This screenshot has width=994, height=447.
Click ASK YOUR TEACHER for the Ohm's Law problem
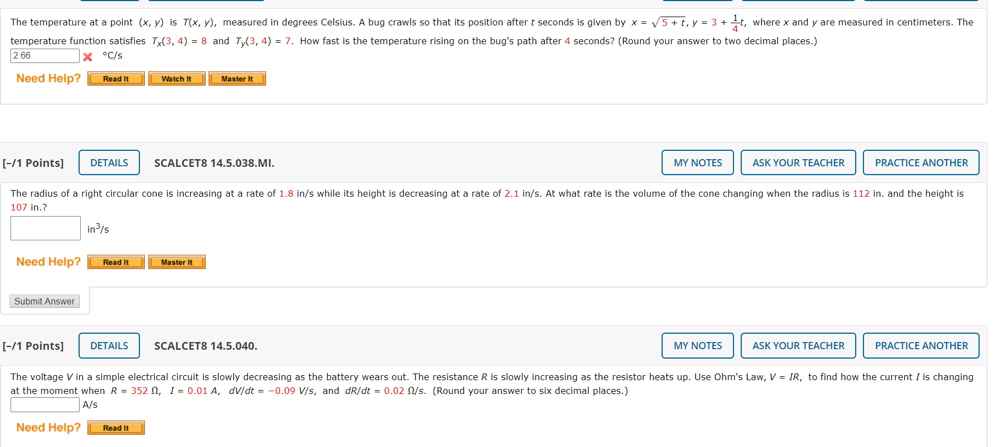click(x=798, y=345)
